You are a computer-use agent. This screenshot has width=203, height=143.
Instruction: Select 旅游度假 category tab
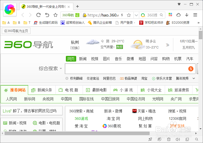click(x=178, y=90)
